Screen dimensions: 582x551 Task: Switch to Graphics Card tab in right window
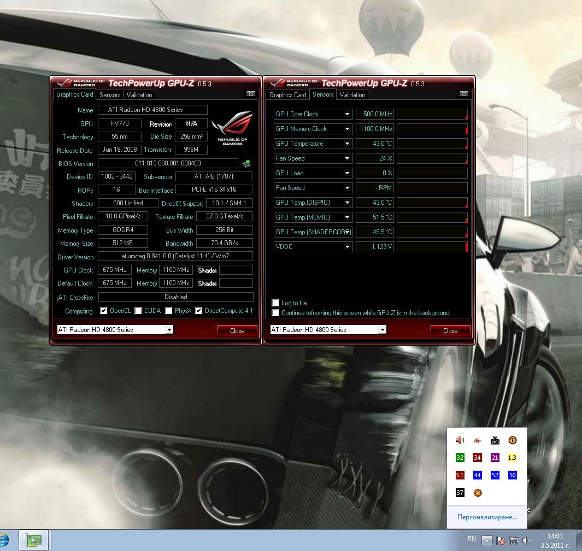coord(287,95)
